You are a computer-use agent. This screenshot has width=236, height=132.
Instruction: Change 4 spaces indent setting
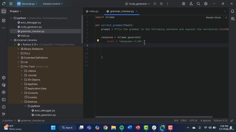coord(205,121)
